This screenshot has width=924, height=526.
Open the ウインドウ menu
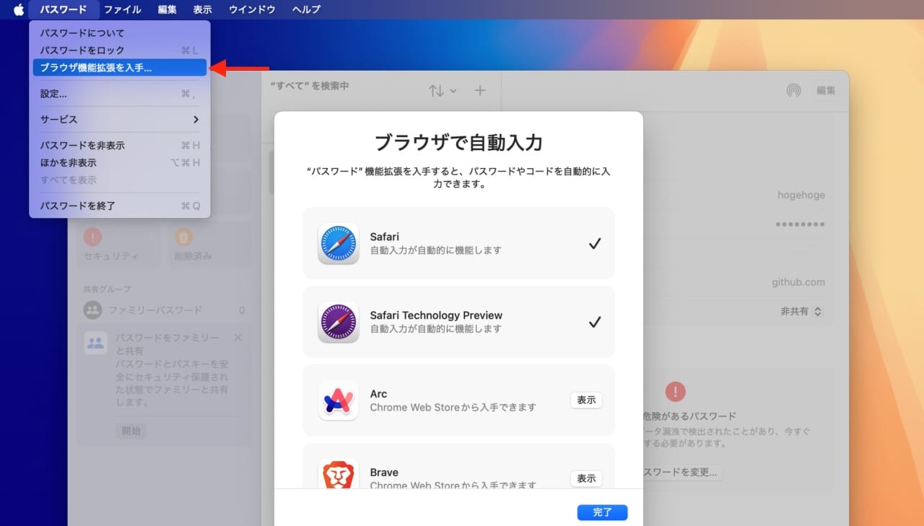(x=252, y=9)
